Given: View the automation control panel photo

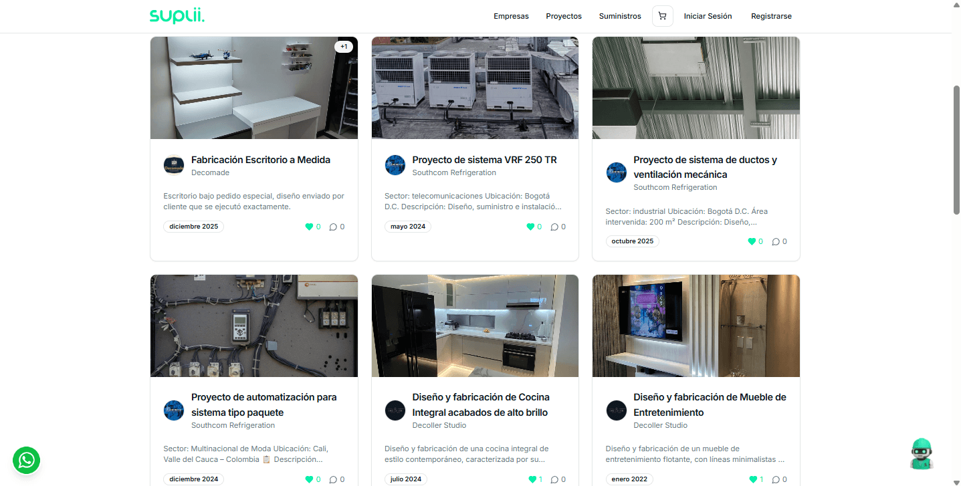Looking at the screenshot, I should pos(254,326).
